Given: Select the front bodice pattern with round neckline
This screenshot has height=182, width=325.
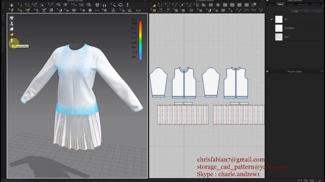Looking at the screenshot, I should (x=184, y=83).
